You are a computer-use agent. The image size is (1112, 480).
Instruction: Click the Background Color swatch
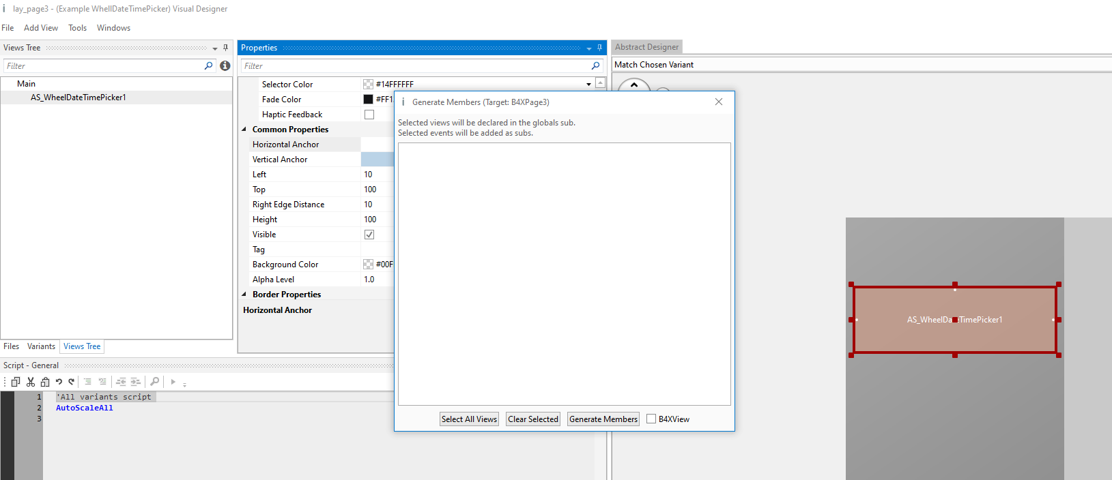[368, 265]
